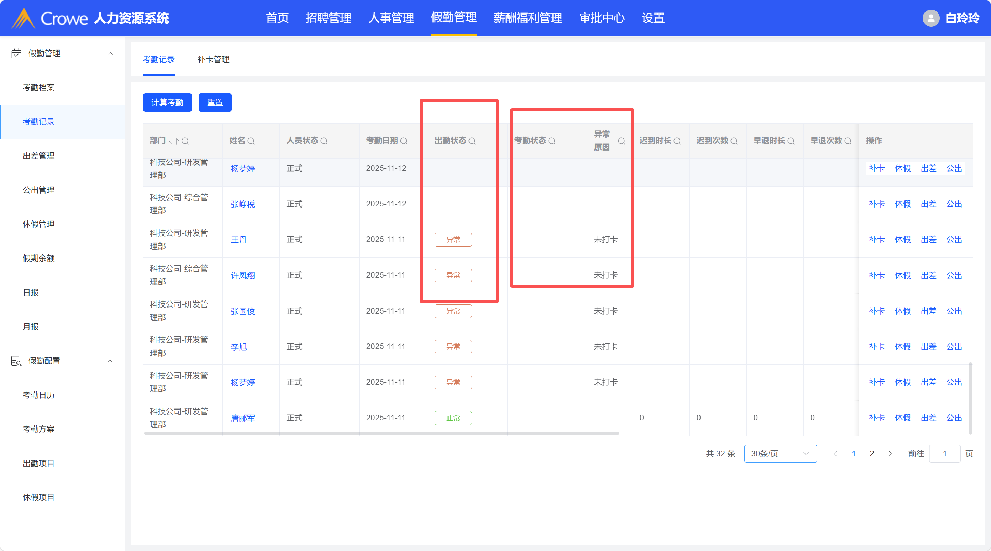
Task: Click search icon beside 人员状态 header
Action: 324,141
